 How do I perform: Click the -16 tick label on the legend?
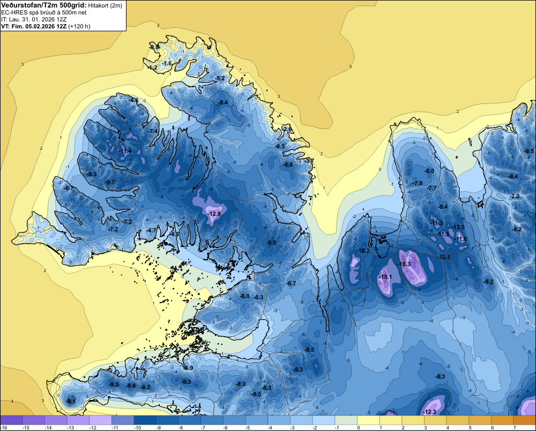[4, 428]
